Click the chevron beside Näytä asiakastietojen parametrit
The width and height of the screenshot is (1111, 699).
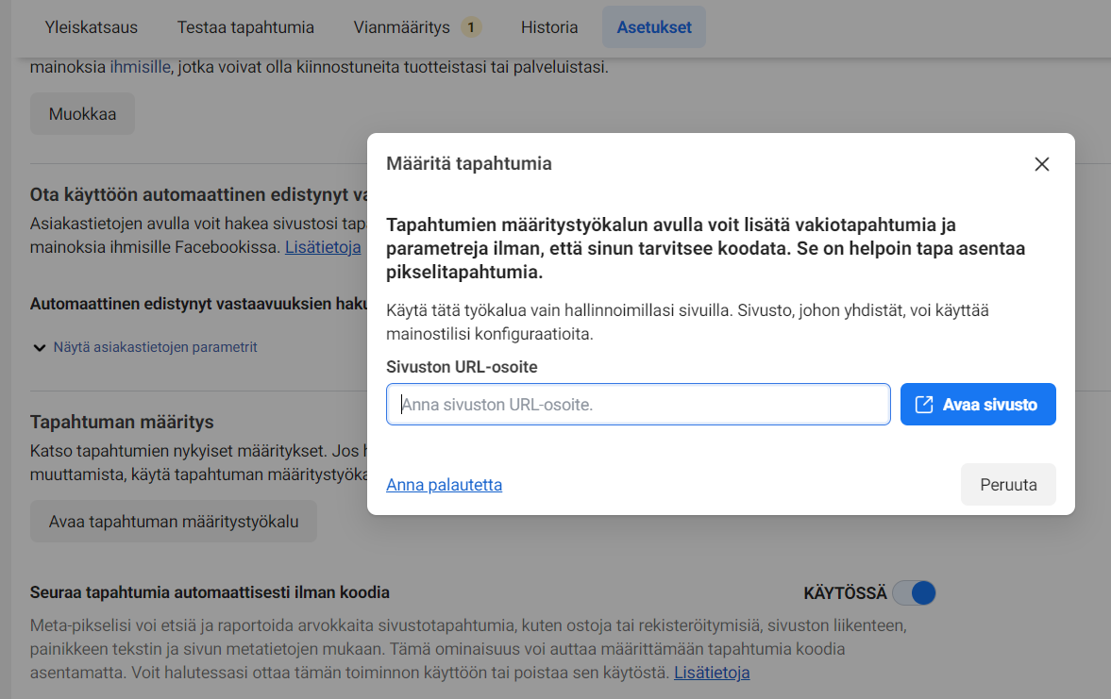(40, 347)
